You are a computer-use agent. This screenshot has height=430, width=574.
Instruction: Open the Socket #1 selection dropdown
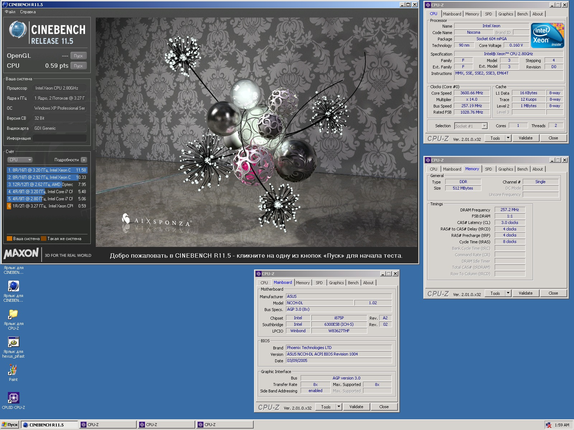click(x=471, y=126)
